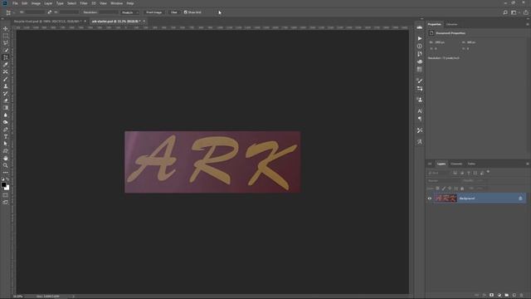Select the Quick Selection tool
The image size is (531, 299).
coord(6,50)
